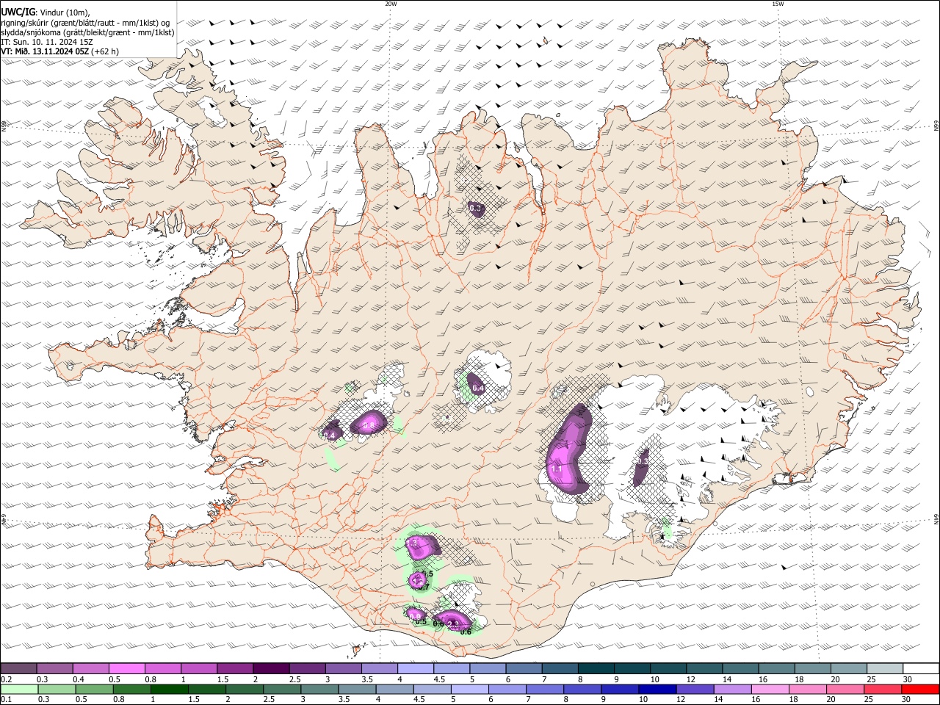940x705 pixels.
Task: Click the '0.3' value on the eastern glacier
Action: (x=643, y=461)
